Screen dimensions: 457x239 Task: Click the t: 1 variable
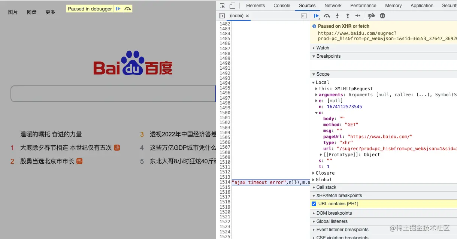[x=324, y=167]
